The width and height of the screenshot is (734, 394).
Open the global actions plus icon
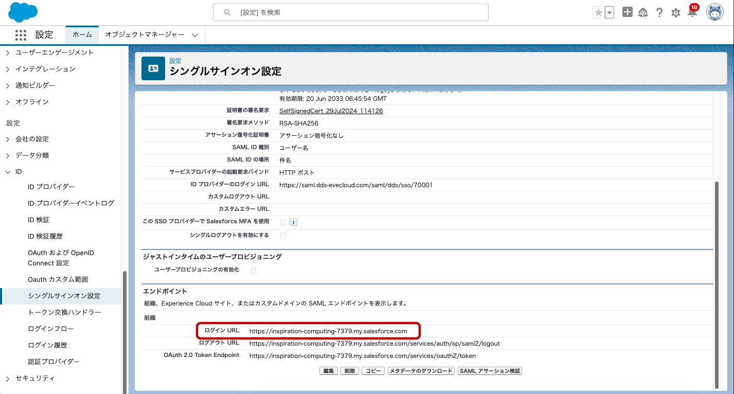pos(627,13)
